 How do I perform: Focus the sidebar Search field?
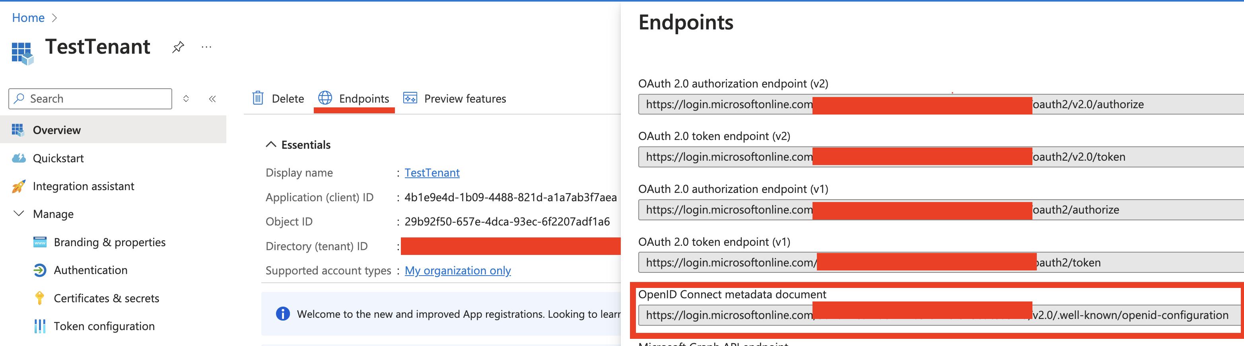90,99
